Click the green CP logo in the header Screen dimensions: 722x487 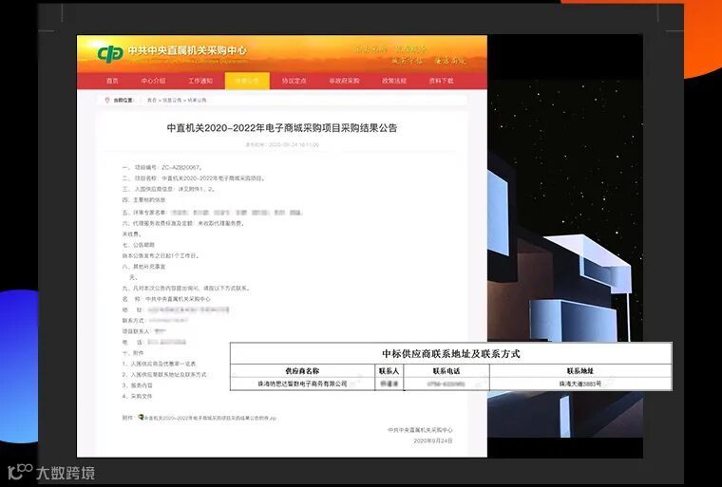110,53
